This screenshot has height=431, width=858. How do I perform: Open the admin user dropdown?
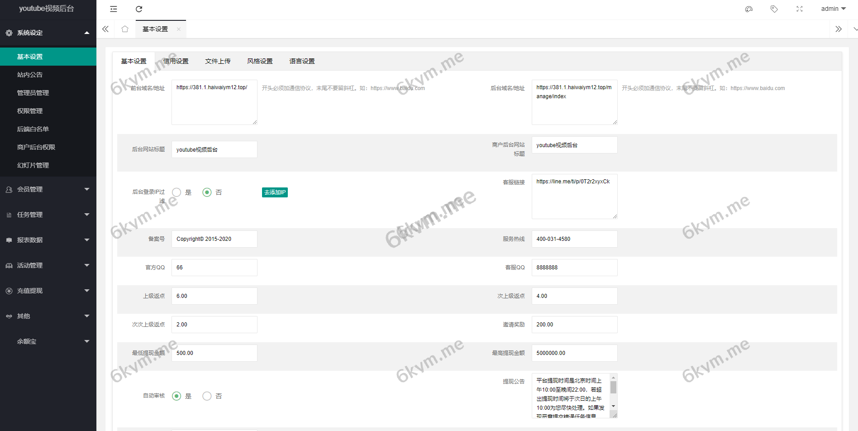tap(833, 9)
